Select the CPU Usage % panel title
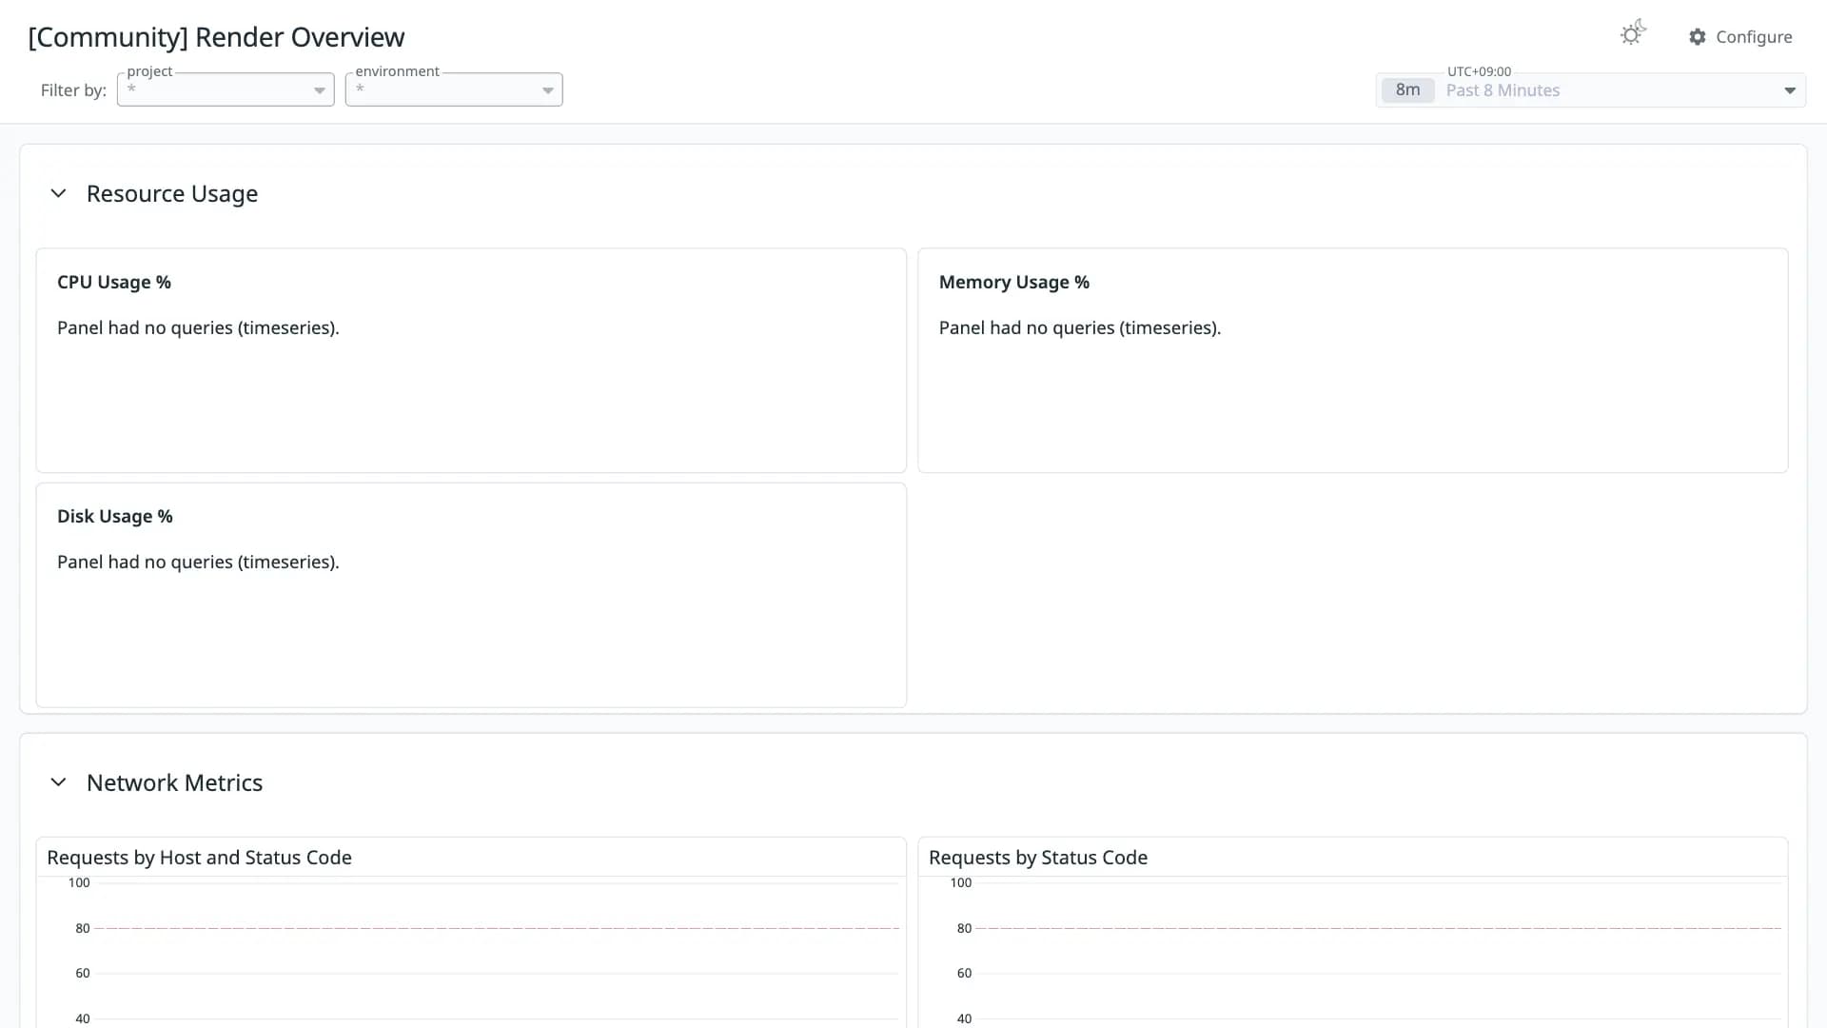This screenshot has height=1028, width=1827. coord(114,282)
